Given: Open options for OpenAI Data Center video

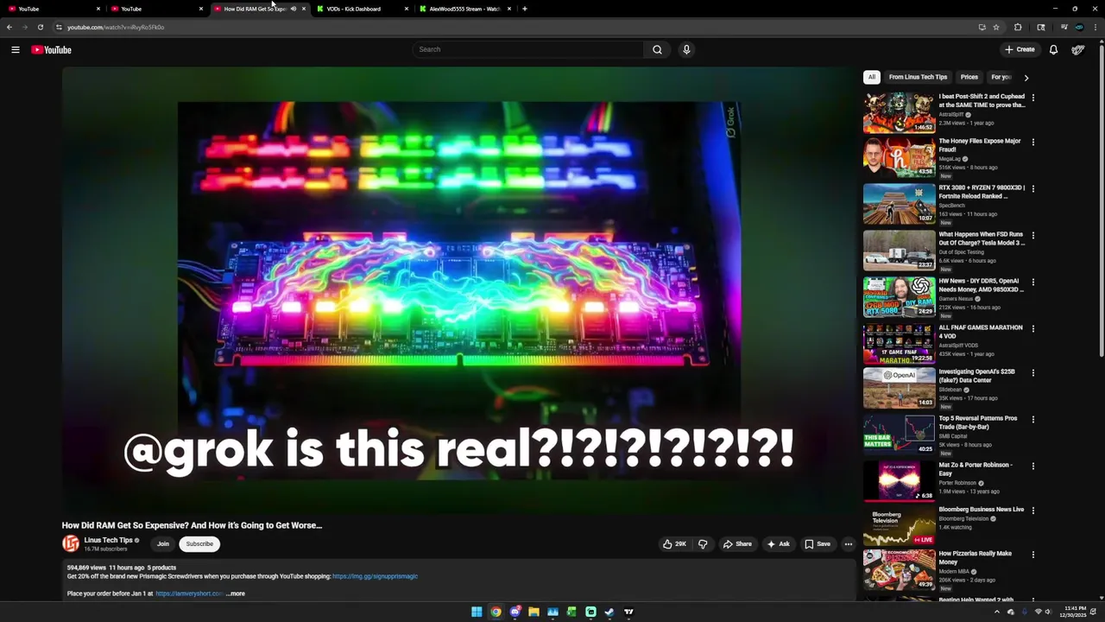Looking at the screenshot, I should click(1033, 372).
